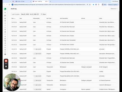
Task: Click the Performed by column header
Action: pyautogui.click(x=36, y=18)
